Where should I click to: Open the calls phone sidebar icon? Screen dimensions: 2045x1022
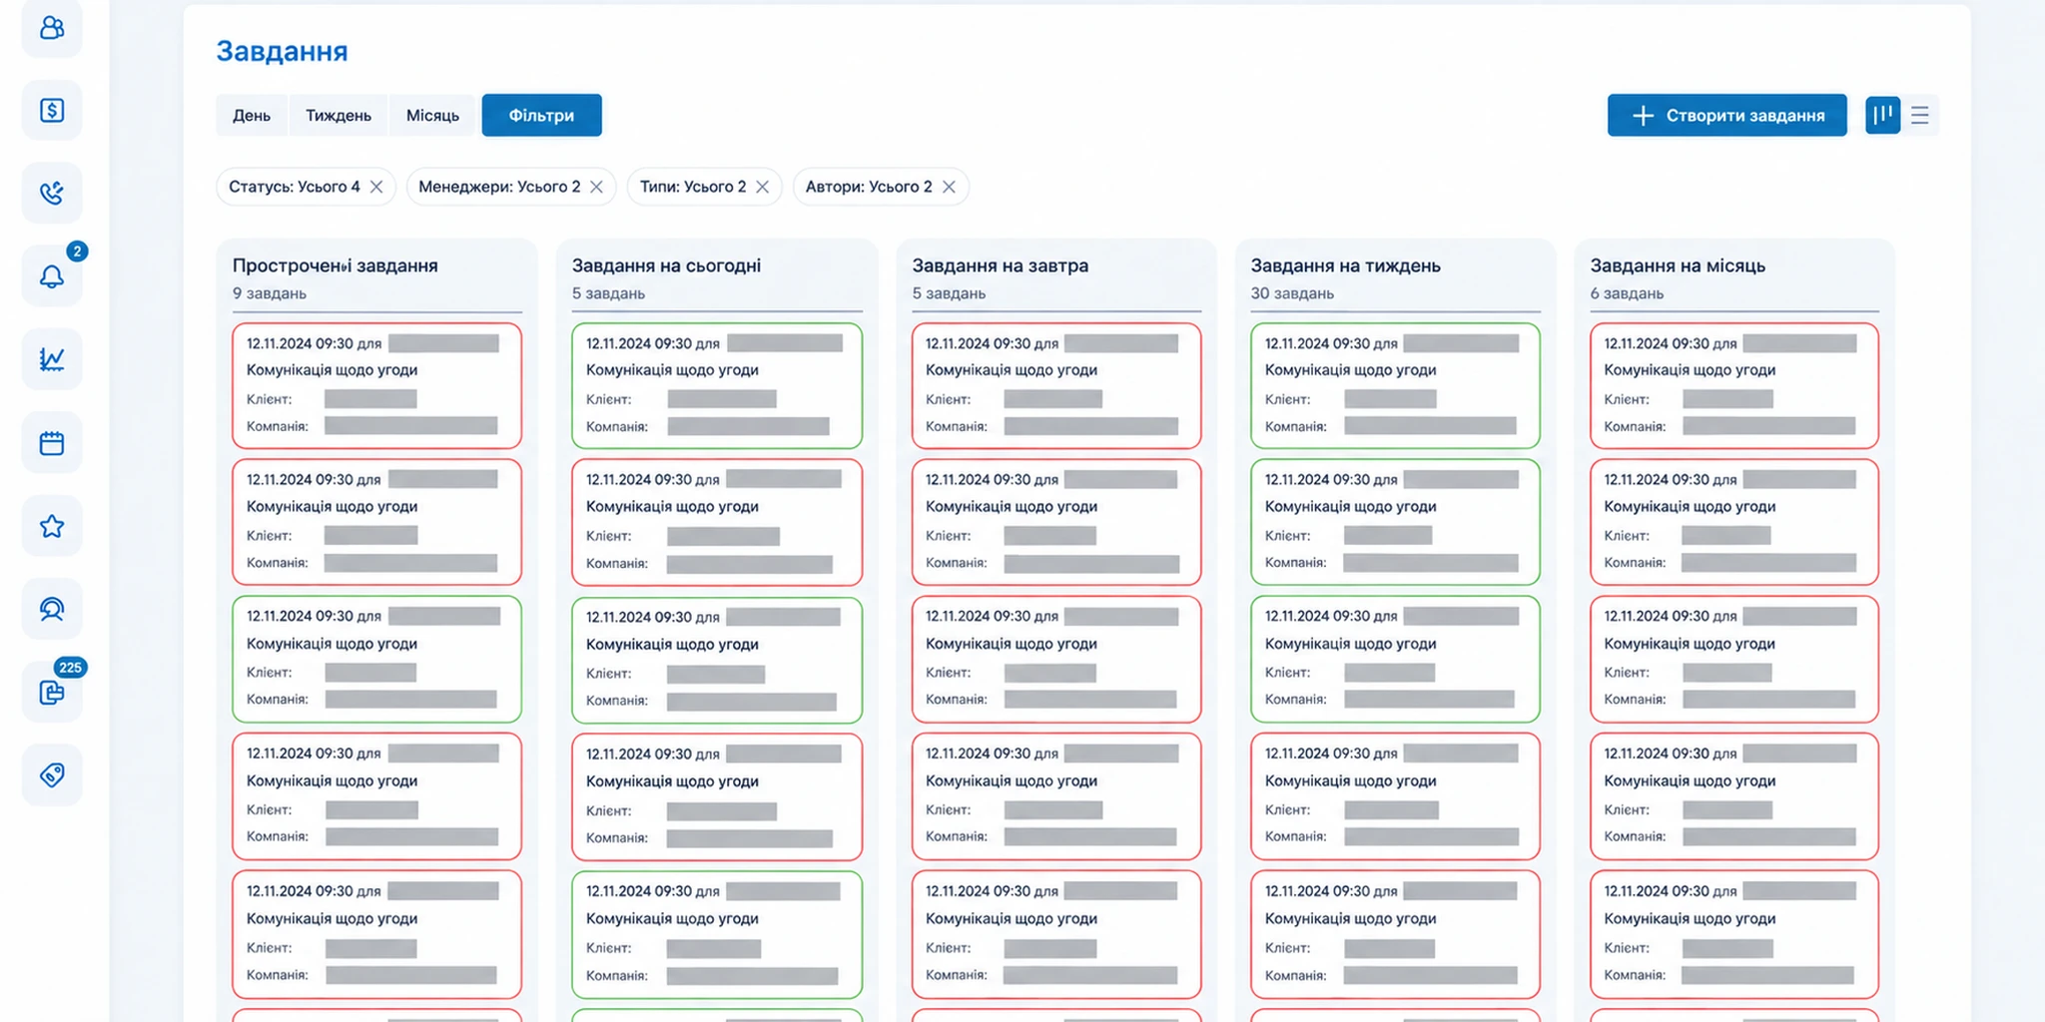(52, 193)
